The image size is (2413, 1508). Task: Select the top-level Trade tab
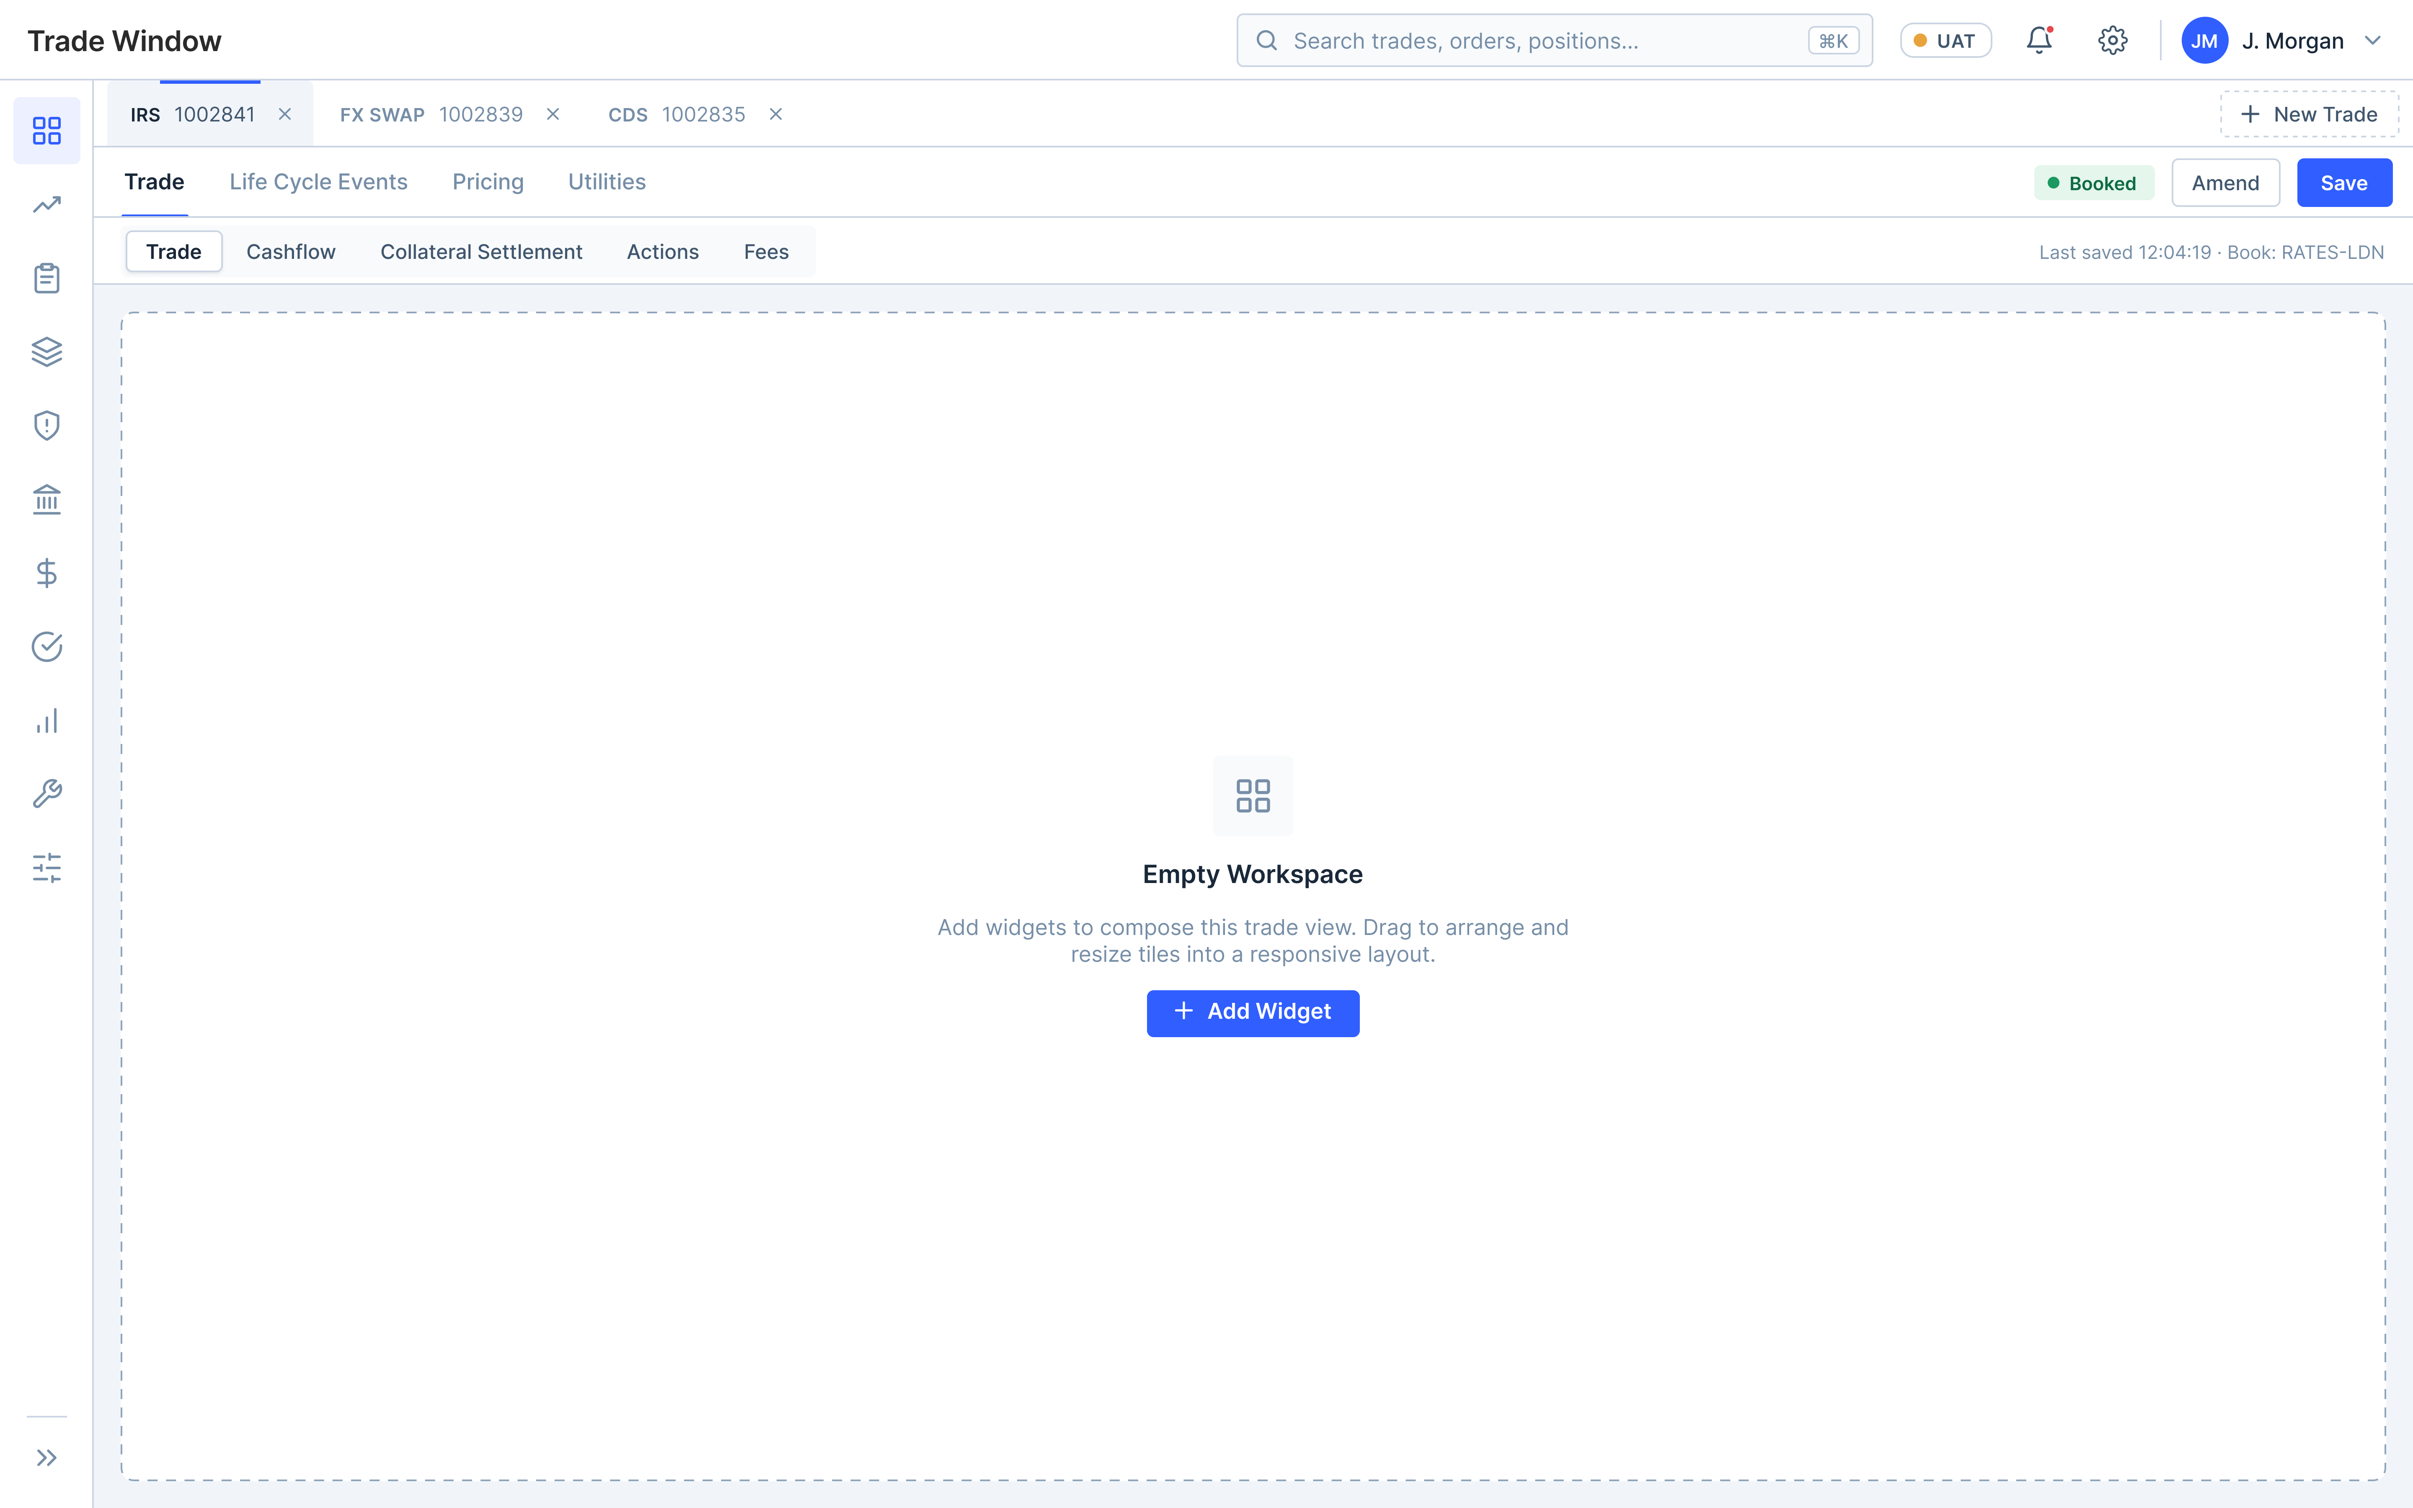point(155,183)
